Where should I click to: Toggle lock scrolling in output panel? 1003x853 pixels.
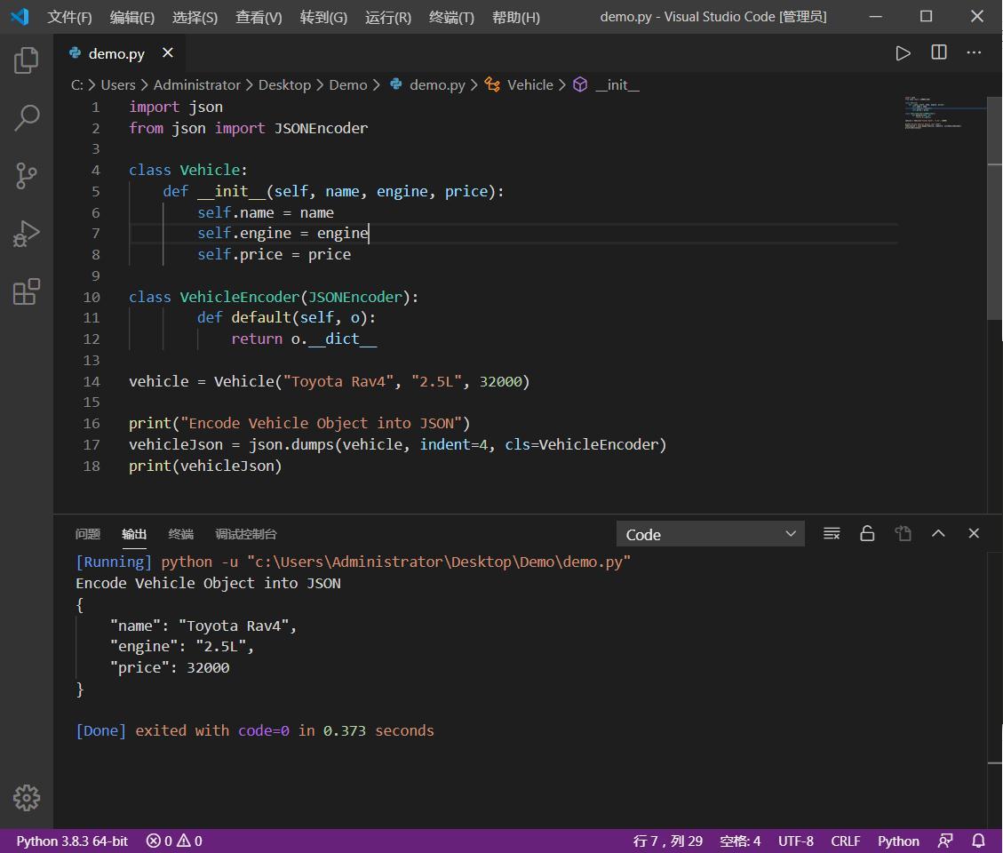click(x=867, y=533)
